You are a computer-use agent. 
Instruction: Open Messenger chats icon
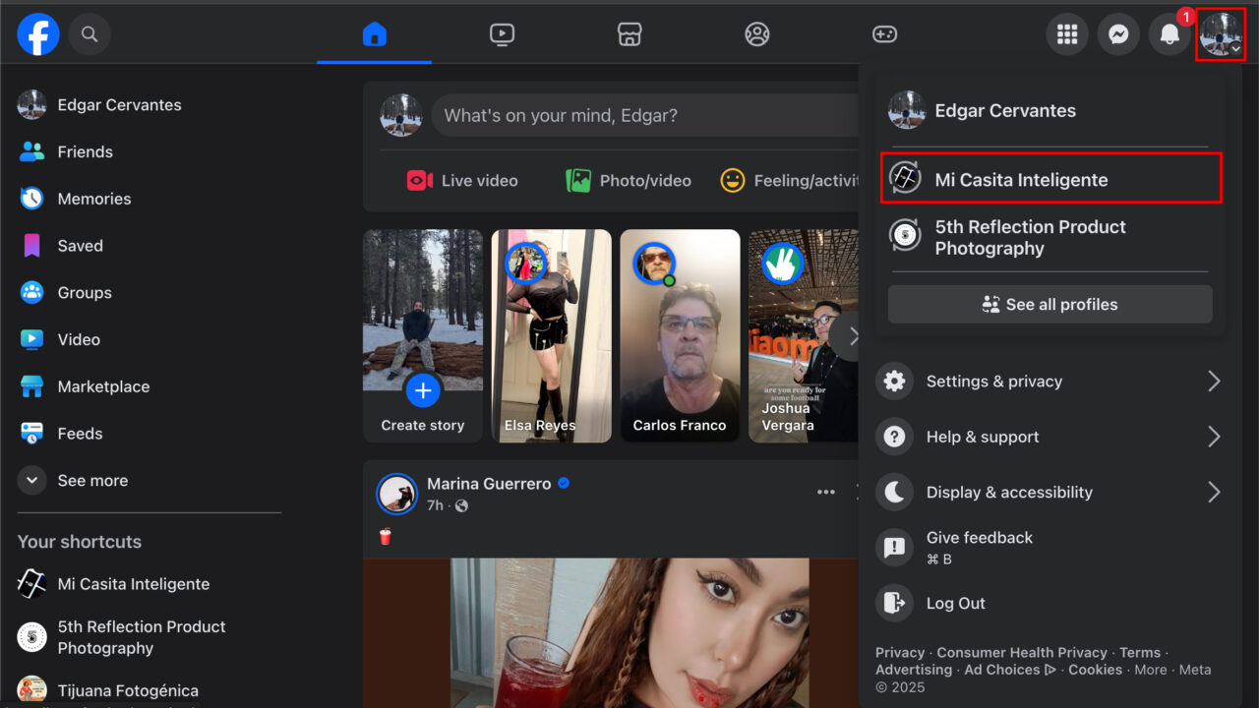click(x=1118, y=33)
